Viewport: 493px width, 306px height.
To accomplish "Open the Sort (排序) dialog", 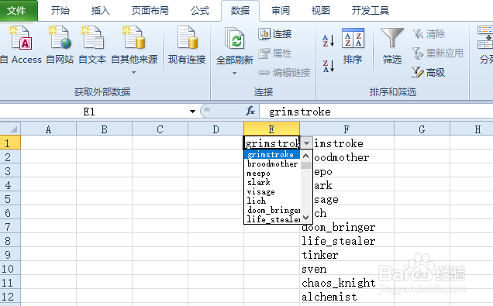I will click(353, 46).
